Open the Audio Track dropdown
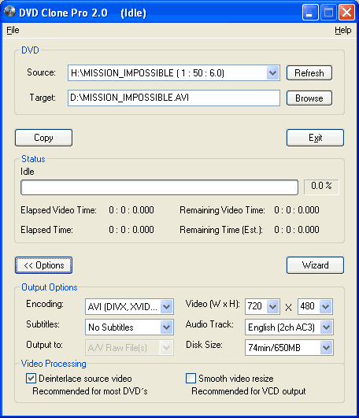The height and width of the screenshot is (418, 359). [x=289, y=327]
